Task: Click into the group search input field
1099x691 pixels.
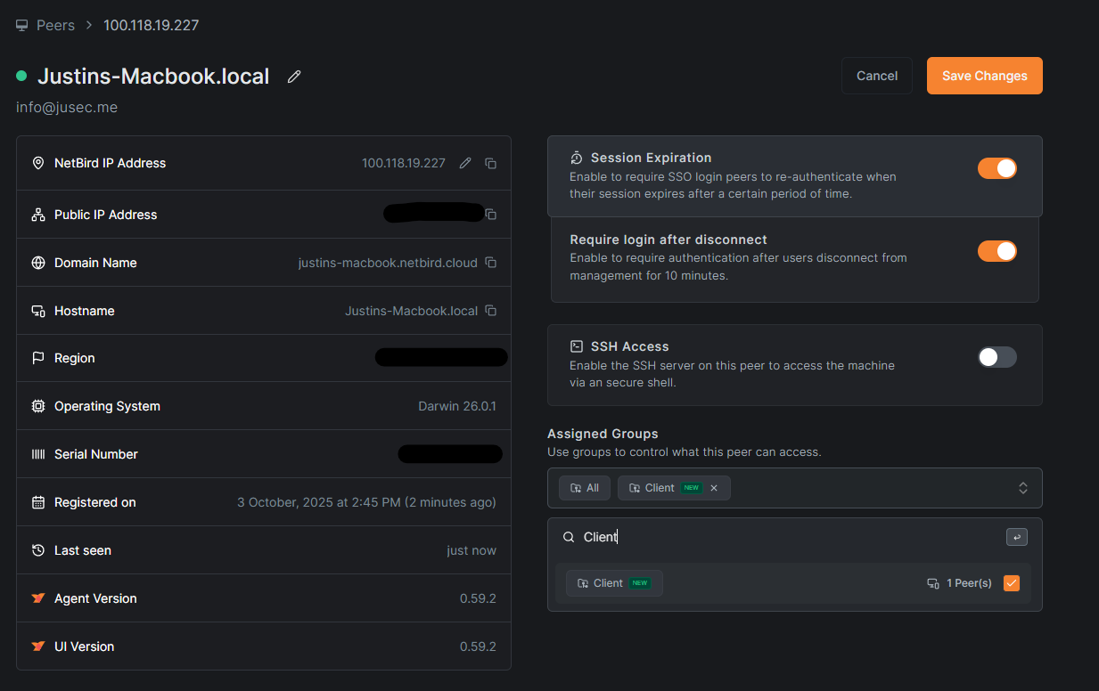Action: click(x=784, y=537)
